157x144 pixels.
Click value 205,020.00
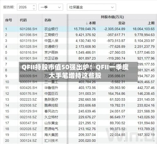coord(87,141)
